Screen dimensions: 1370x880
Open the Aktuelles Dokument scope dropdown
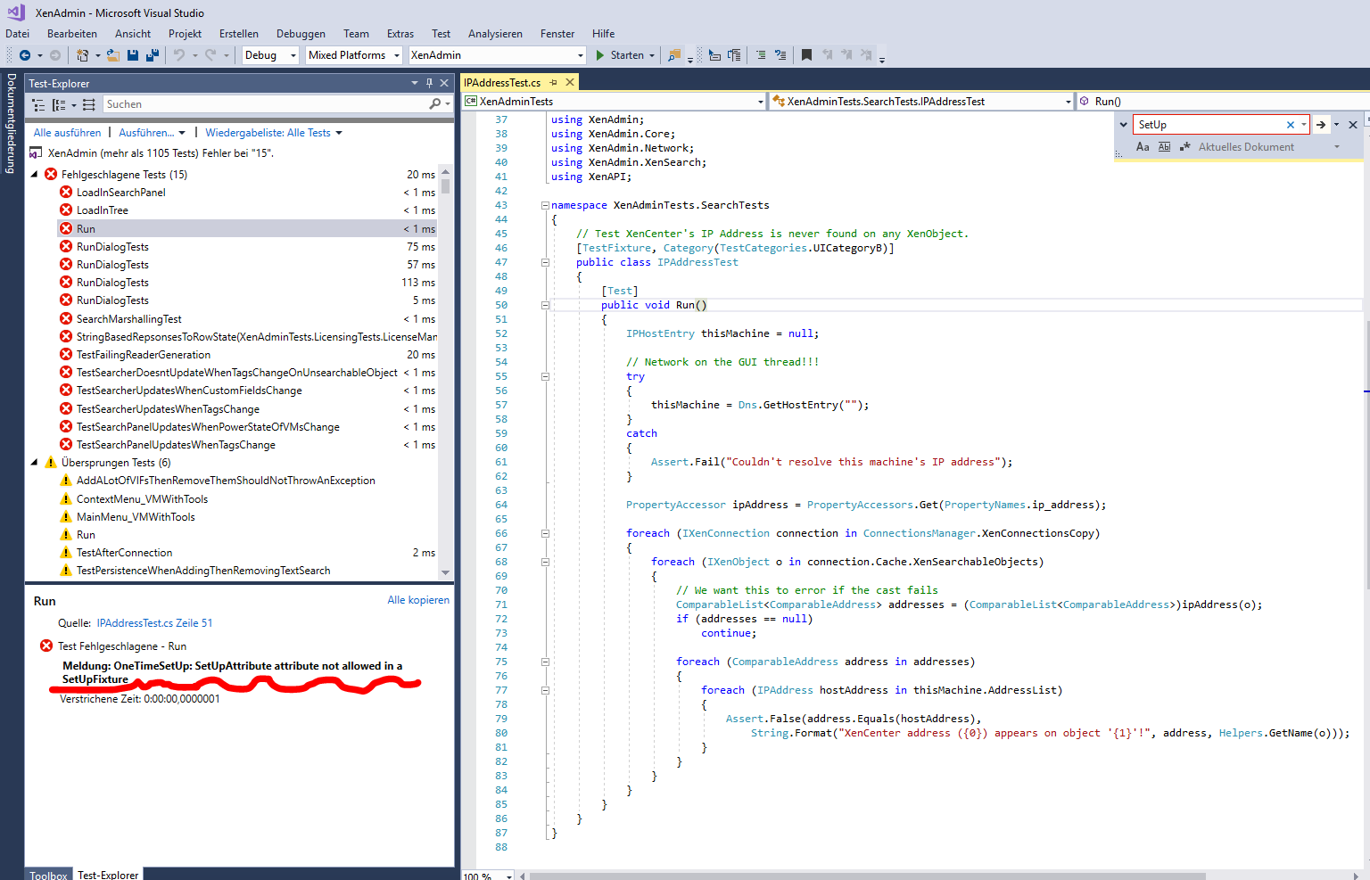coord(1269,147)
